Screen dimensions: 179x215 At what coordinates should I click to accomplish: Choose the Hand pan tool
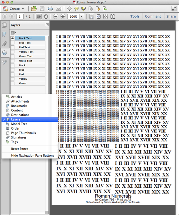tap(46, 16)
